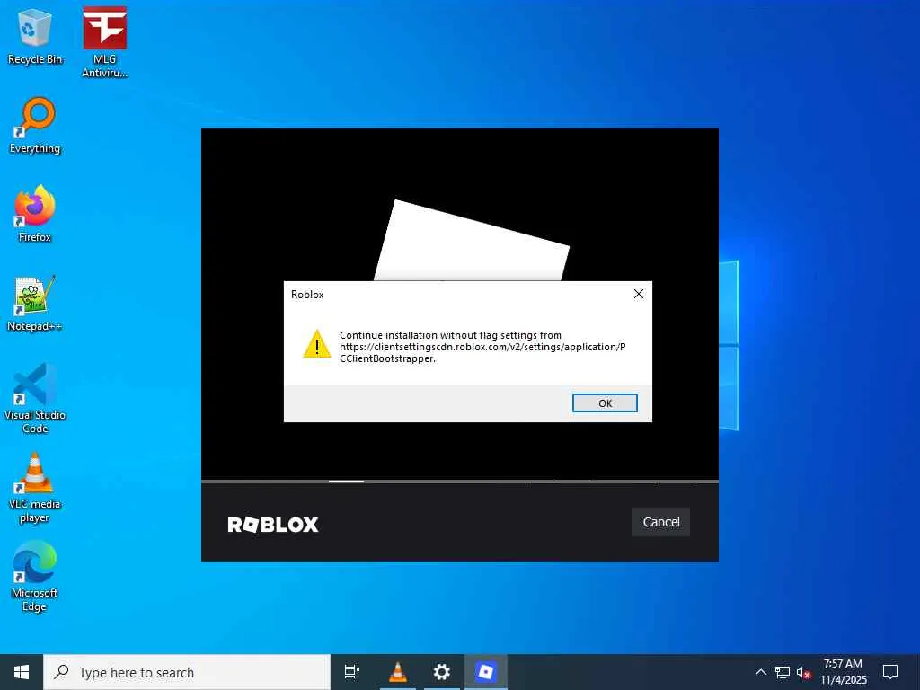Image resolution: width=920 pixels, height=690 pixels.
Task: Select the Visual Studio Code desktop shortcut
Action: tap(35, 398)
